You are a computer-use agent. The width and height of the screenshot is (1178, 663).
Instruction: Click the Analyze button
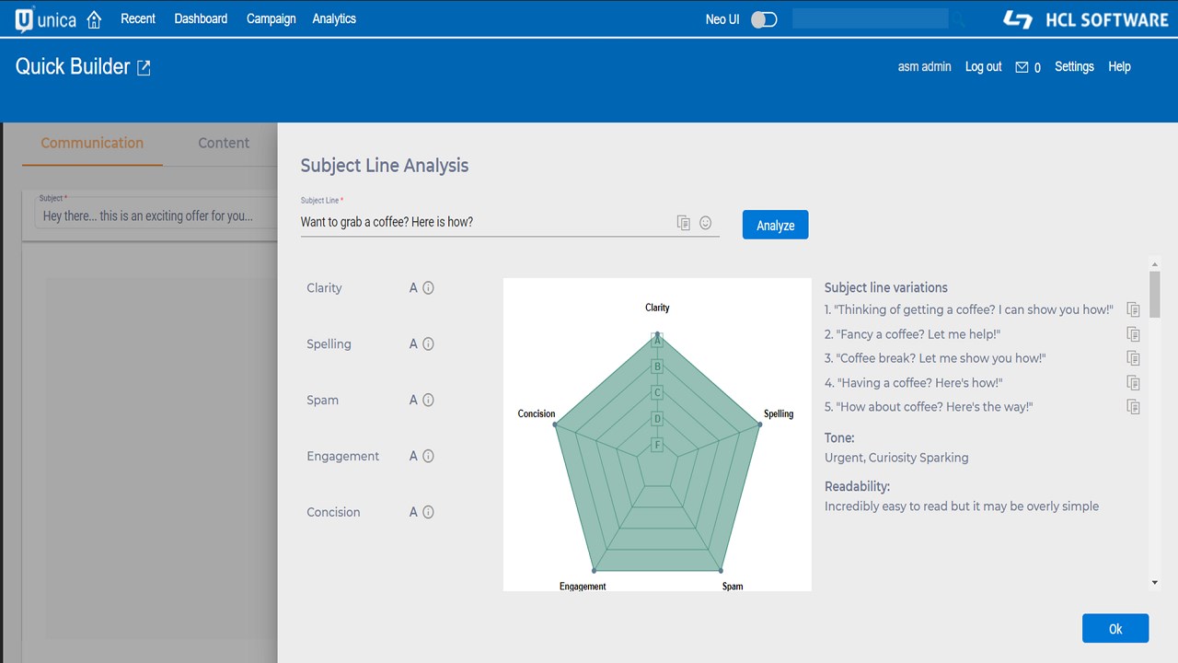coord(776,225)
